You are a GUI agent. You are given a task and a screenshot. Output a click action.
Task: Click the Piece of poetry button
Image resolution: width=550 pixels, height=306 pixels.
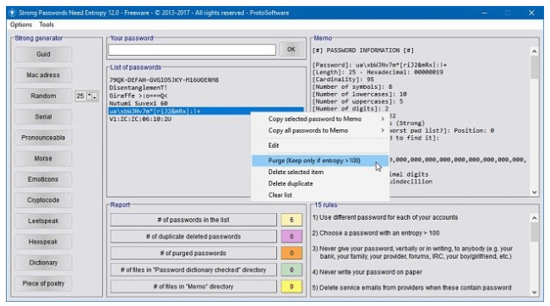click(x=43, y=283)
